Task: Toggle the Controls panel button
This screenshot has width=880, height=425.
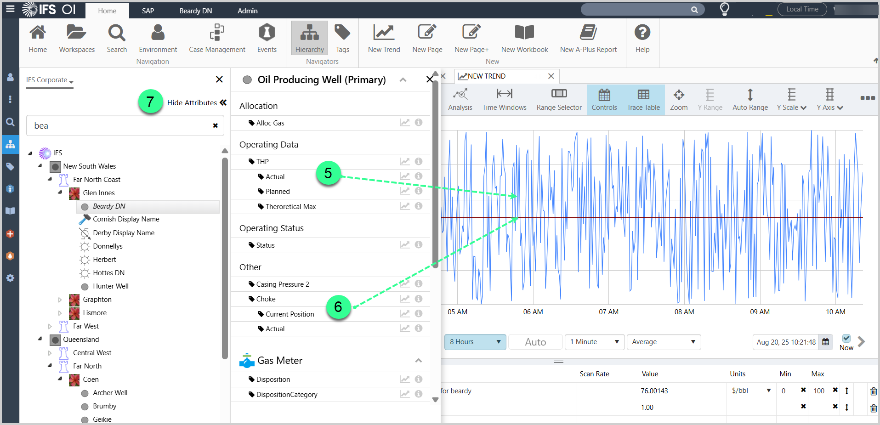Action: 604,100
